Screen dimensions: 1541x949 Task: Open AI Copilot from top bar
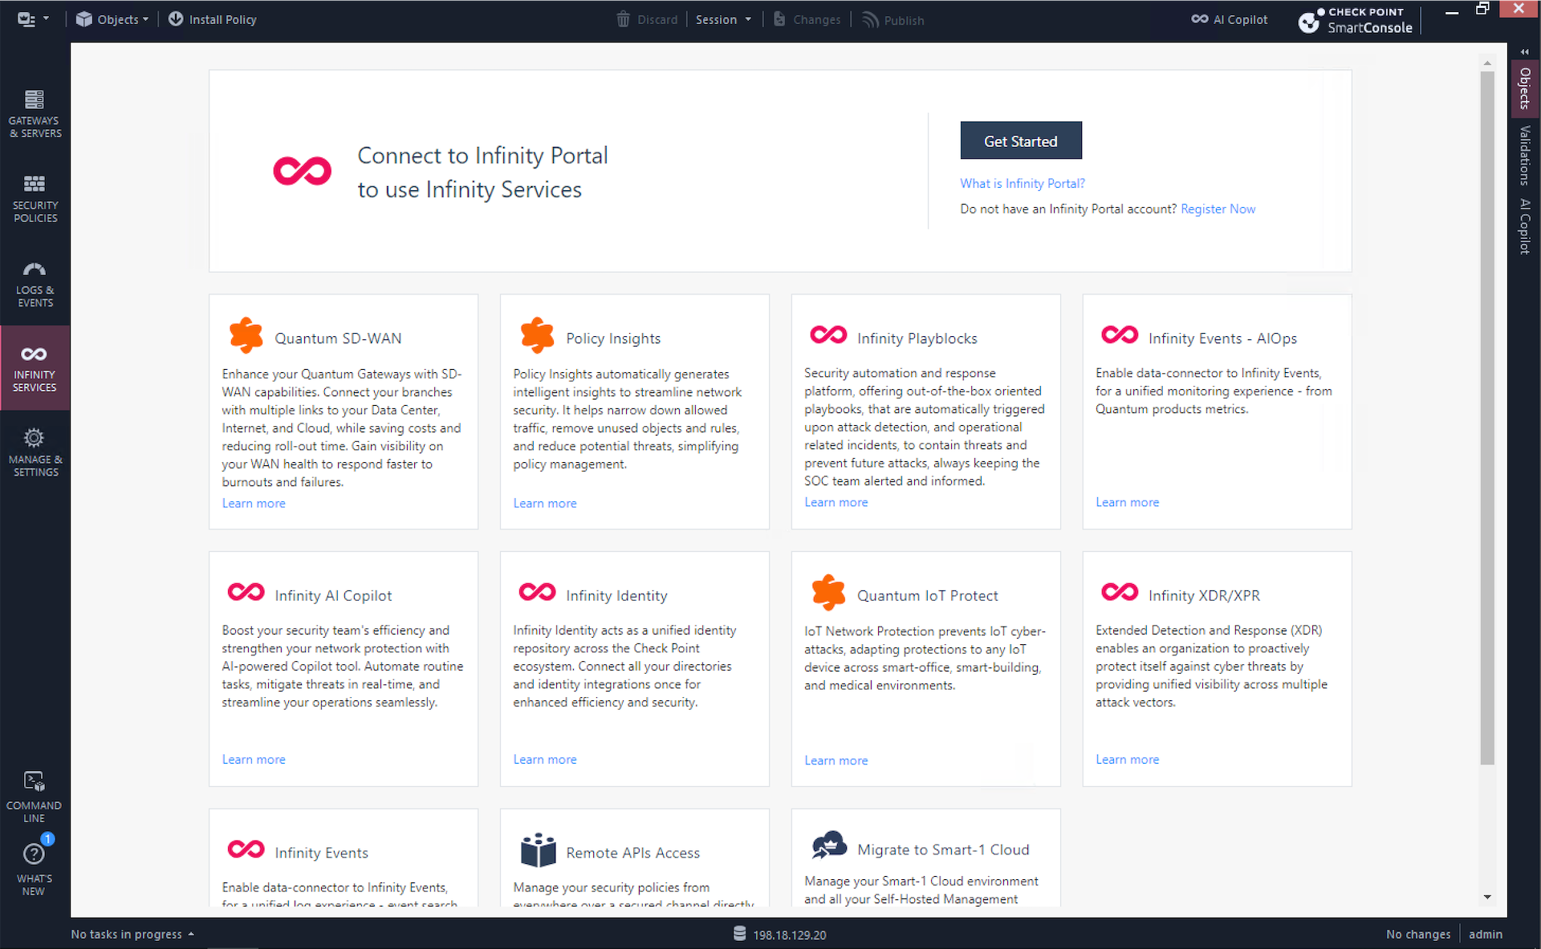coord(1229,19)
